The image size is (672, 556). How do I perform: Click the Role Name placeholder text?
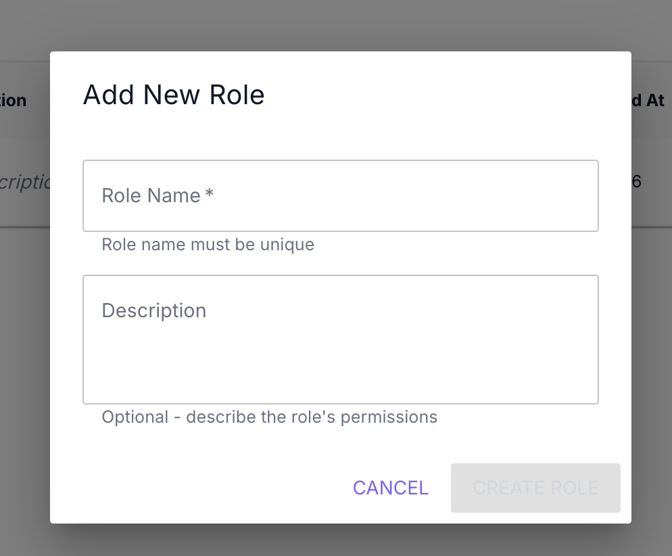(x=156, y=195)
